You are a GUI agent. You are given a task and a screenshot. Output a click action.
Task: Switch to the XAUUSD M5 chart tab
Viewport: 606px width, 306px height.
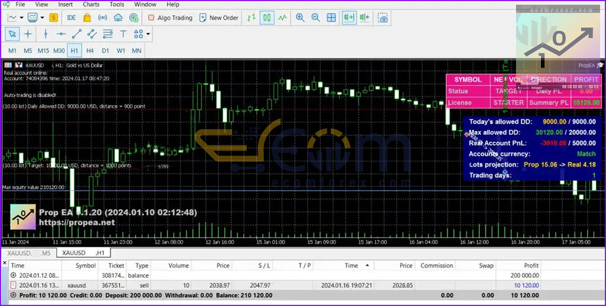click(x=29, y=253)
